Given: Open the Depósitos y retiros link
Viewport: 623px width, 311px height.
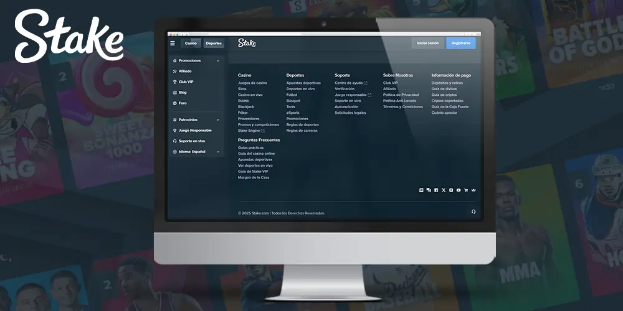Looking at the screenshot, I should click(x=447, y=83).
